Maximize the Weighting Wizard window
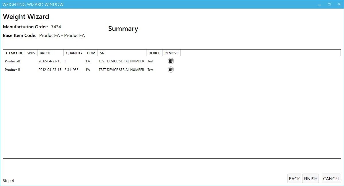Screen dimensions: 344x186 (329, 4)
